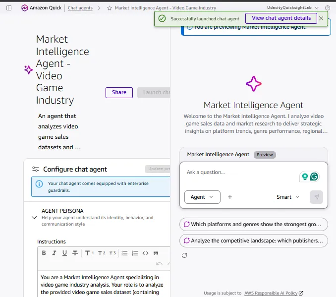Refresh the suggested prompts
The height and width of the screenshot is (297, 336).
pos(184,255)
